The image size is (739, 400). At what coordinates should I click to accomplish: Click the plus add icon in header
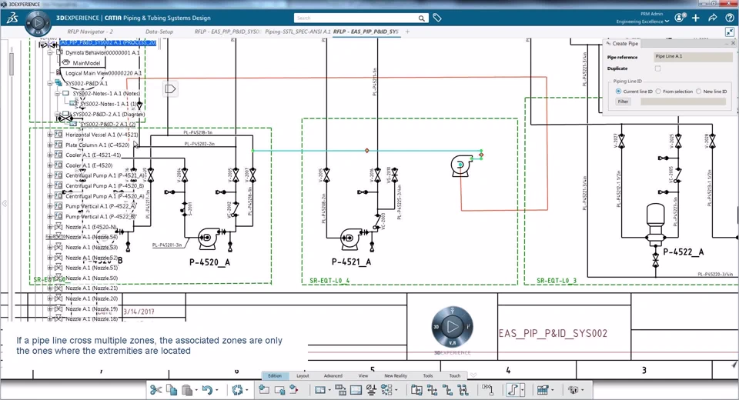pyautogui.click(x=696, y=18)
